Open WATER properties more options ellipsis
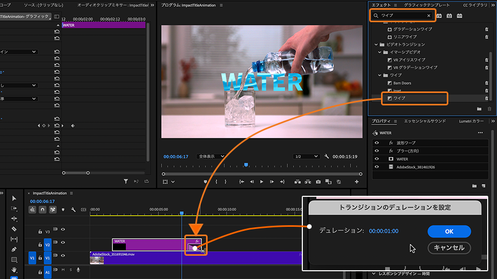This screenshot has height=279, width=497. (x=480, y=133)
